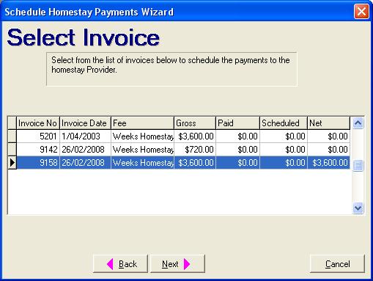373x281 pixels.
Task: Click the scrollbar down arrow in the invoice list
Action: click(x=358, y=208)
